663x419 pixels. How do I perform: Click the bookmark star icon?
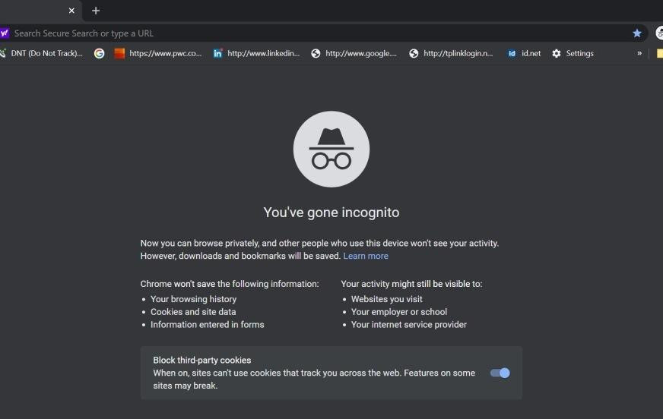pyautogui.click(x=637, y=33)
